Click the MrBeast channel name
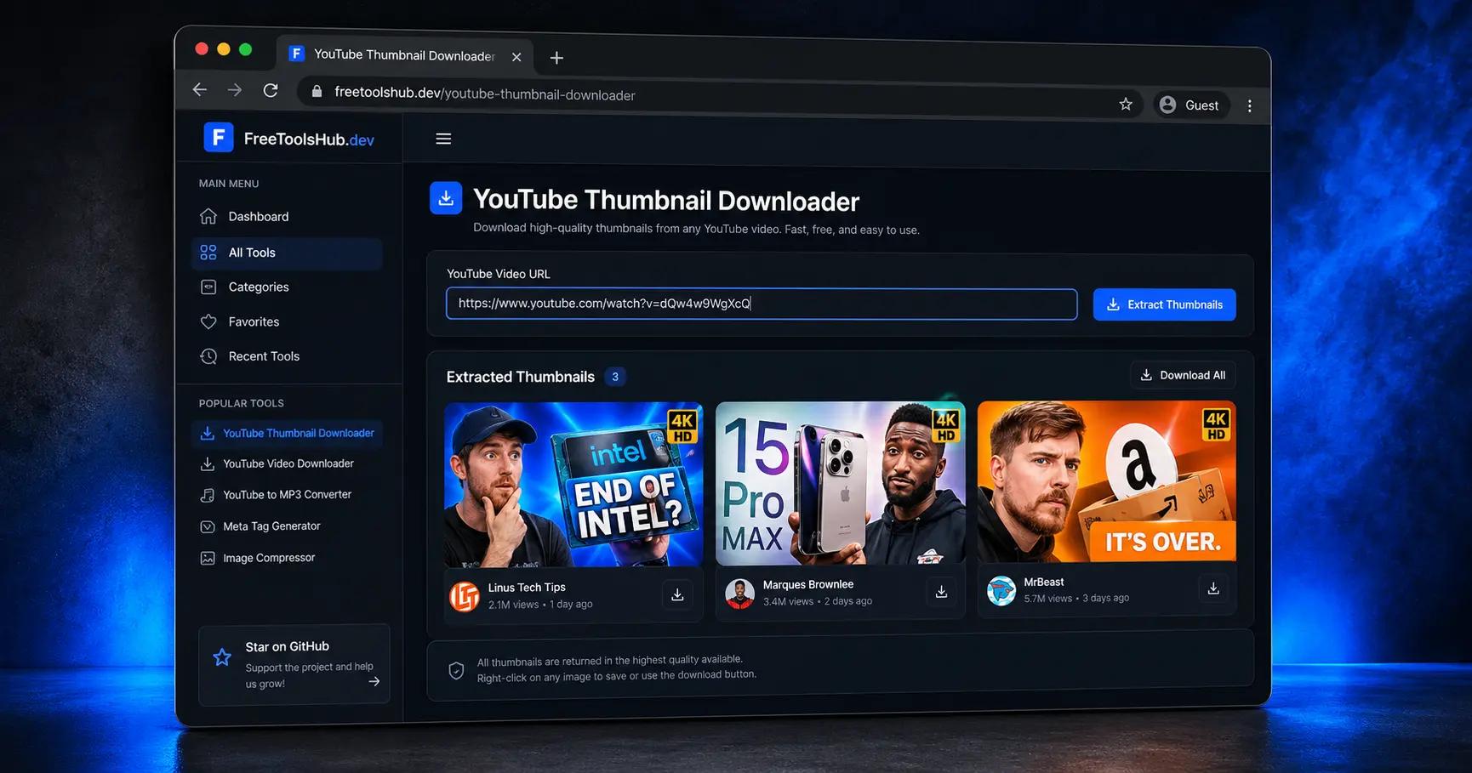 point(1044,582)
